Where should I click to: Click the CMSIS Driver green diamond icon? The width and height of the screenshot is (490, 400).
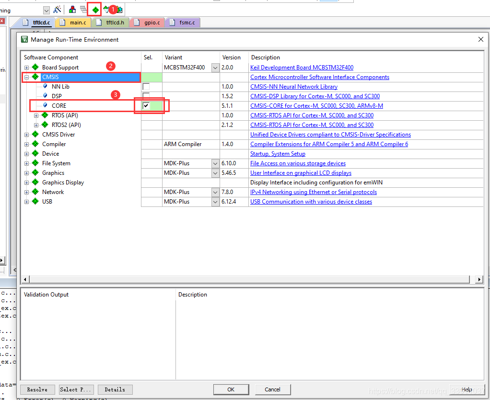(x=35, y=134)
